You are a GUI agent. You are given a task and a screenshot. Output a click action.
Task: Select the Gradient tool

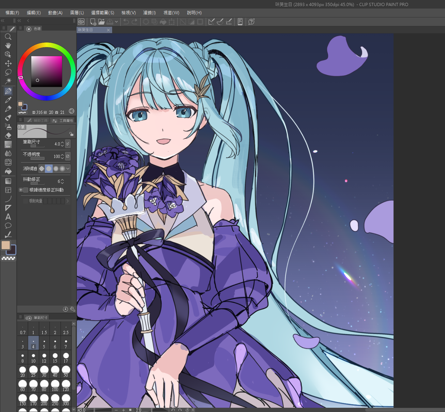click(x=8, y=181)
